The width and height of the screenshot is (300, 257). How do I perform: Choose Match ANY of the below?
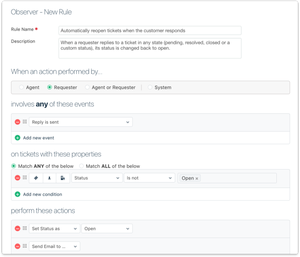coord(14,166)
